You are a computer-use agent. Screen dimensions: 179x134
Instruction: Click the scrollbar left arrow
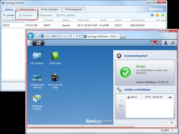tap(29, 126)
